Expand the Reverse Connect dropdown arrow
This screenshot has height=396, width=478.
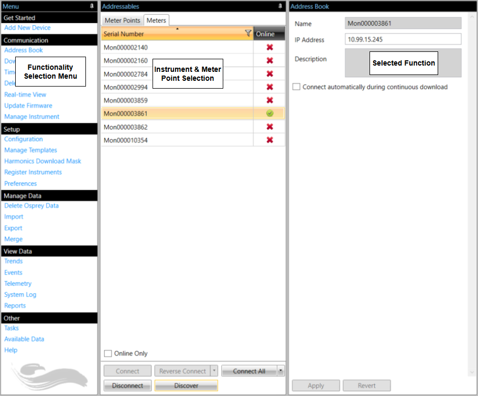pyautogui.click(x=214, y=371)
